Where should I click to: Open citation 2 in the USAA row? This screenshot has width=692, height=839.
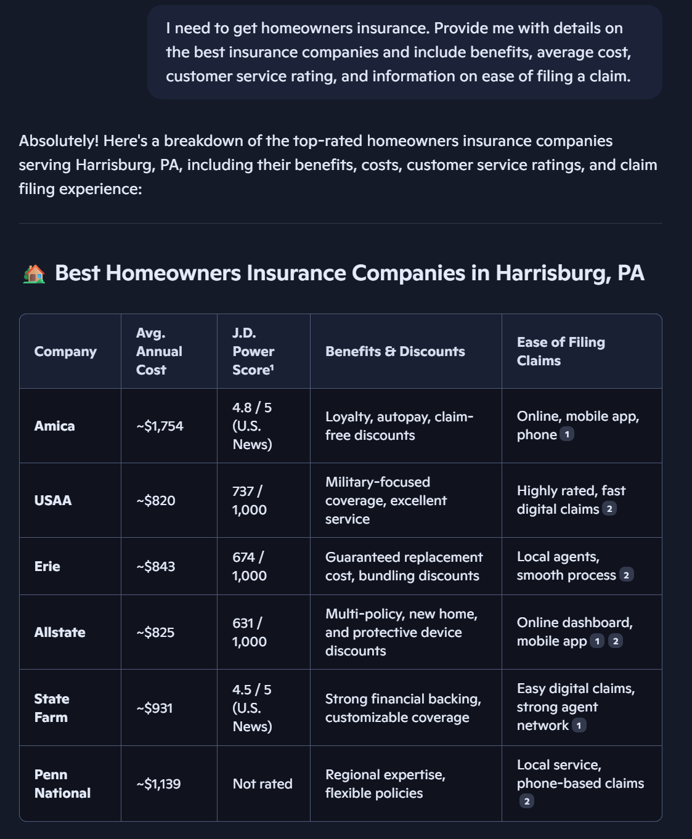pyautogui.click(x=609, y=509)
